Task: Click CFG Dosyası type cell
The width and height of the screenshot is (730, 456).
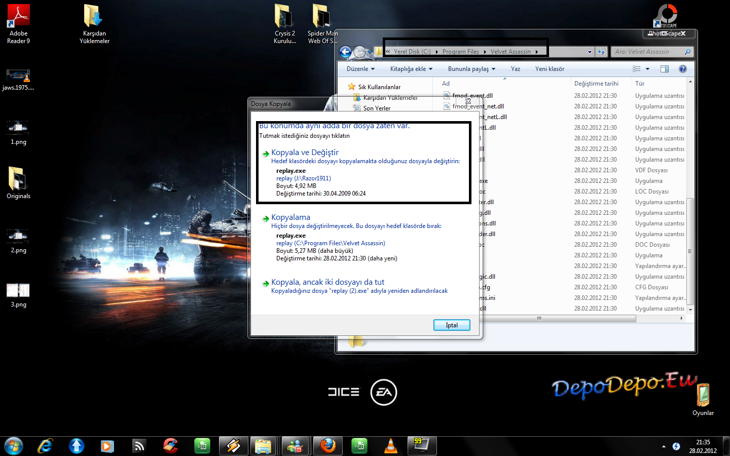Action: click(x=651, y=287)
